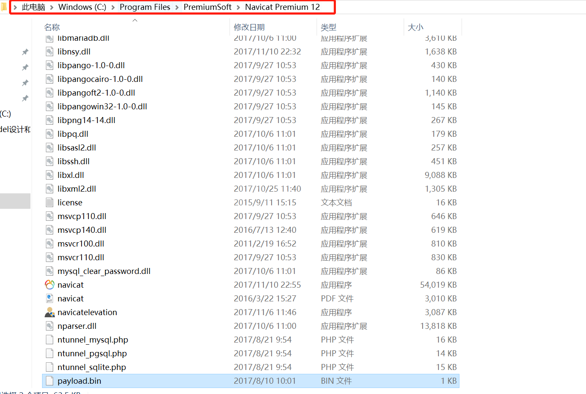Viewport: 586px width, 394px height.
Task: Click the navicat application icon
Action: 50,285
